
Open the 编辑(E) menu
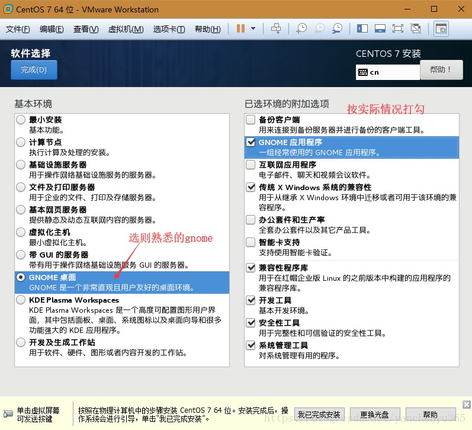pos(52,29)
